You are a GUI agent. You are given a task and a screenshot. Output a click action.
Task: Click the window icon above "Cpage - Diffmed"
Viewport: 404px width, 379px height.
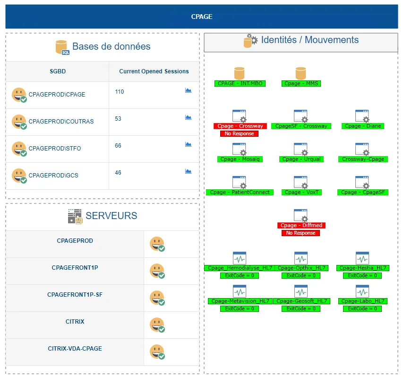tap(301, 216)
